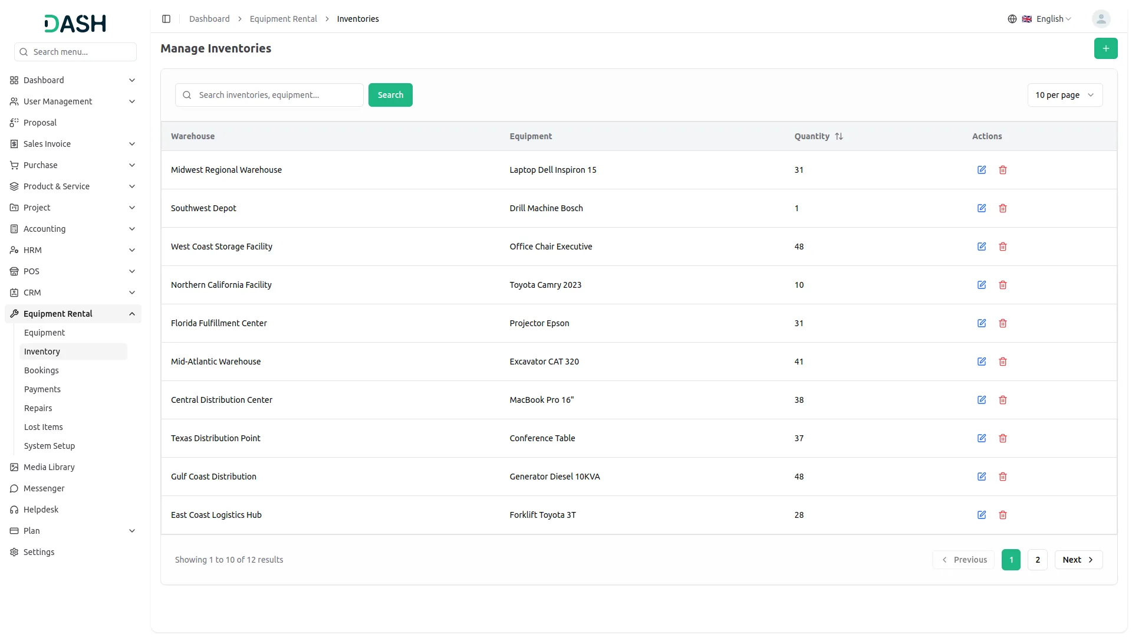Go to page 2 of results

[x=1037, y=560]
